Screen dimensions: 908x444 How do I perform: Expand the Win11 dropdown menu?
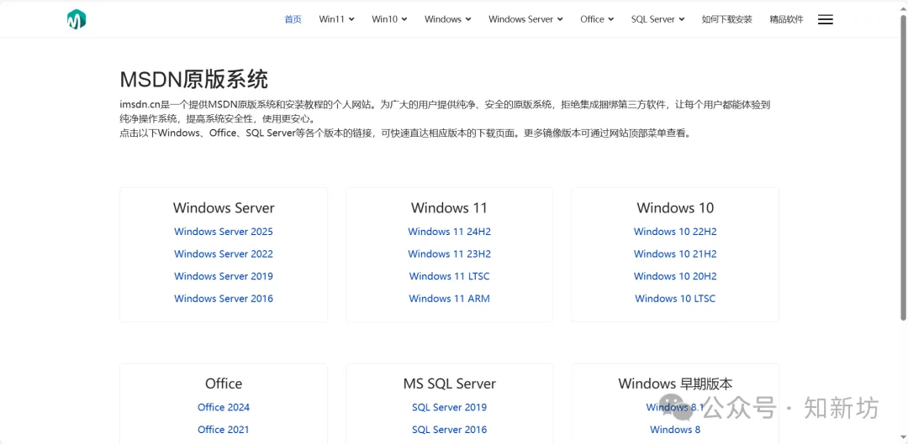[x=336, y=19]
